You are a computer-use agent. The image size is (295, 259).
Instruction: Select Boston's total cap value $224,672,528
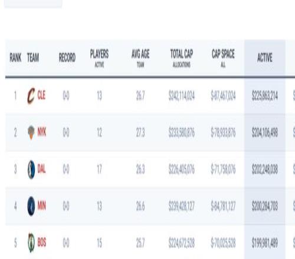pos(182,243)
